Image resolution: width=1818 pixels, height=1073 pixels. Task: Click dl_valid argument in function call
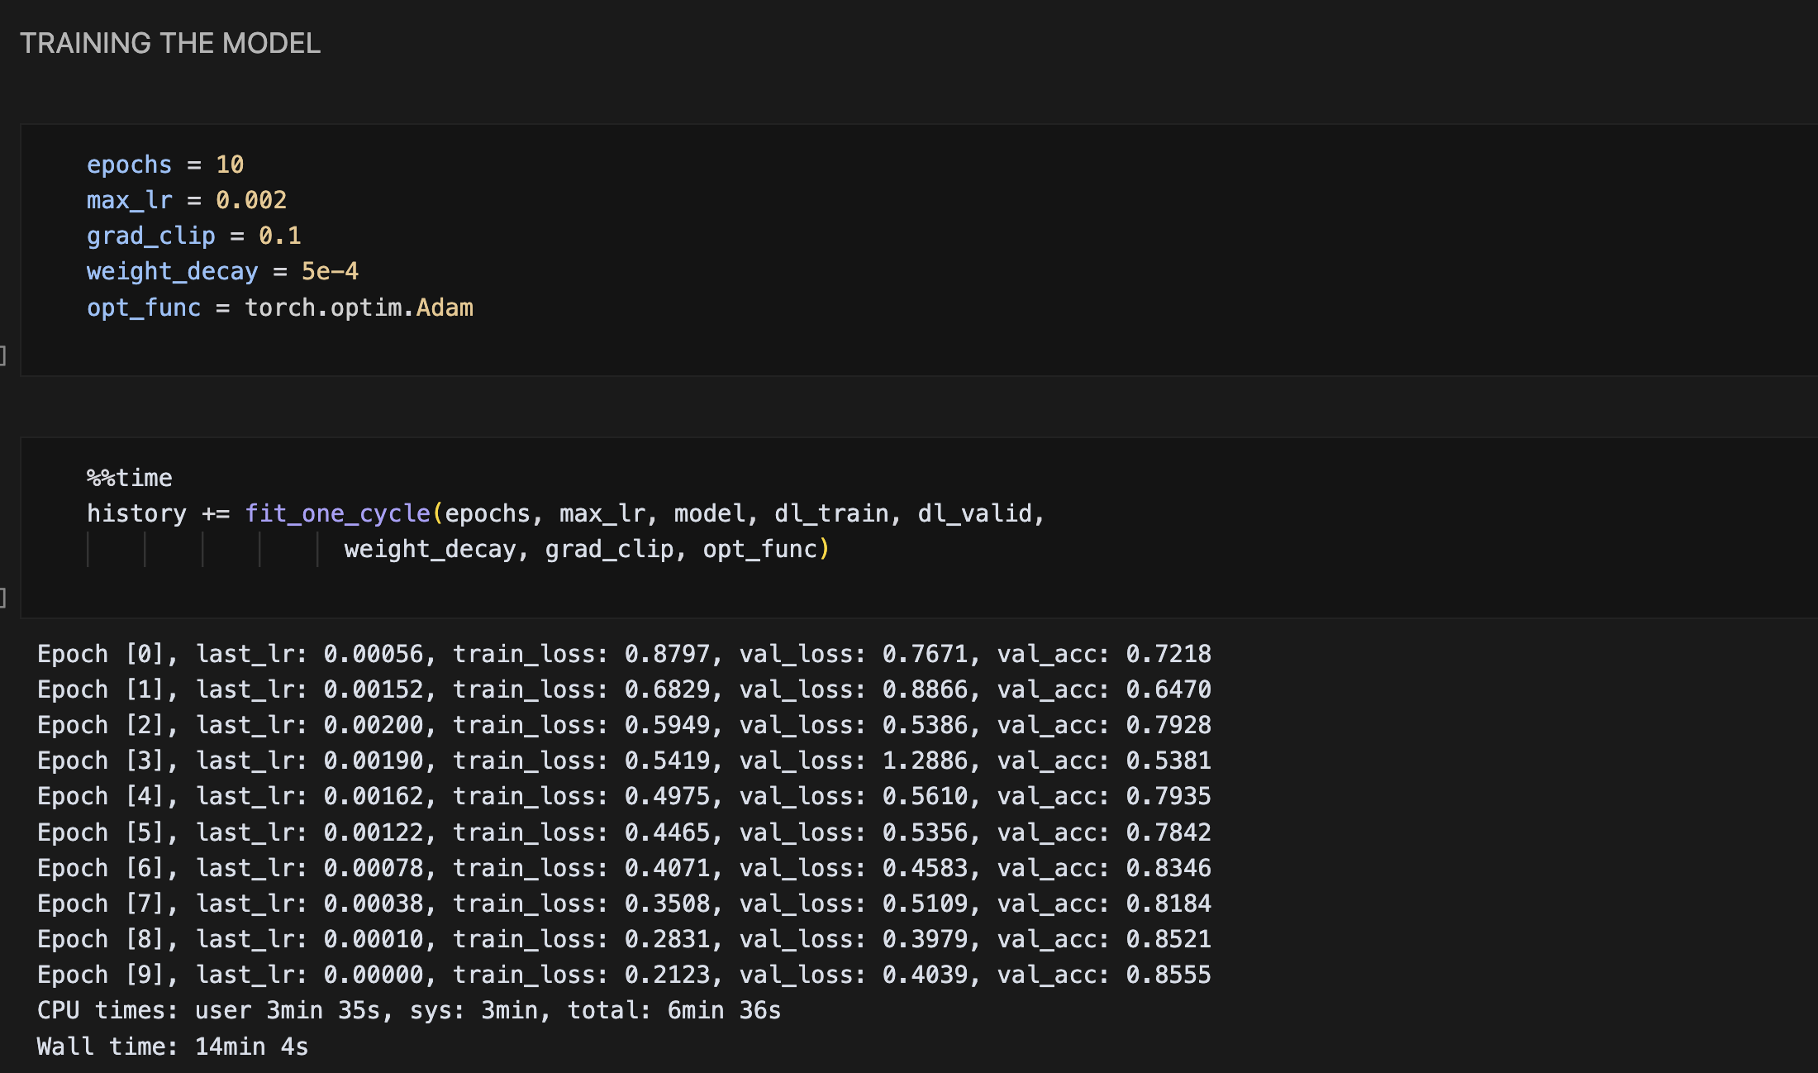974,513
